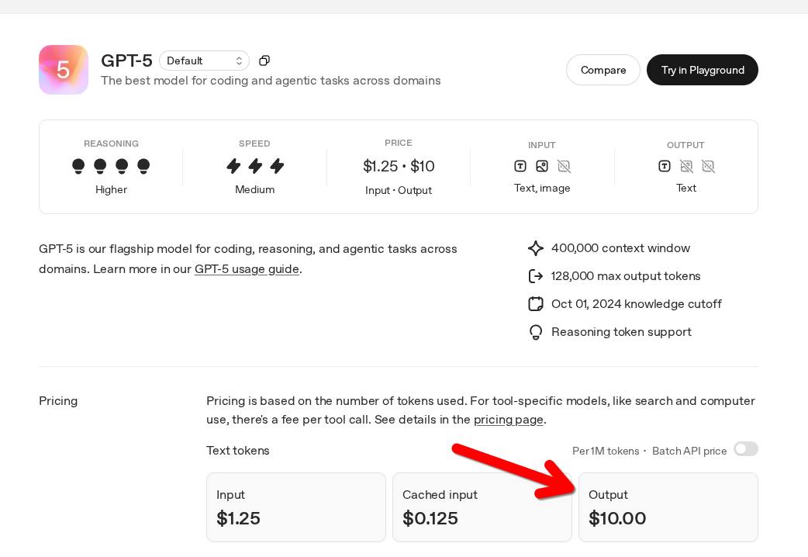Click the text input modality icon
The image size is (808, 557).
[x=520, y=166]
